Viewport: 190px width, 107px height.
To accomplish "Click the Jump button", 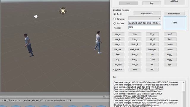I will pyautogui.click(x=135, y=70).
